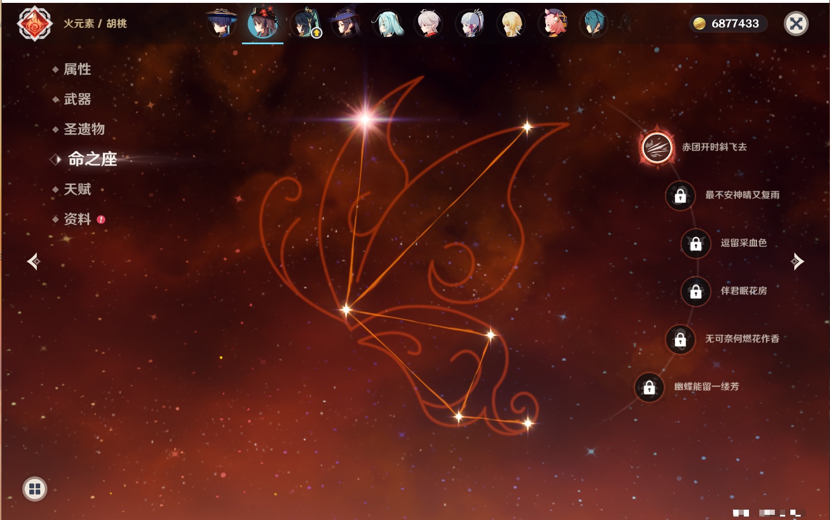Click the lock icon beside 无可奈何燃花作香

pyautogui.click(x=680, y=340)
